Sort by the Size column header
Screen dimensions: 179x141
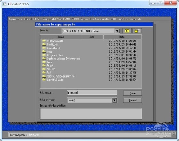tap(92, 37)
